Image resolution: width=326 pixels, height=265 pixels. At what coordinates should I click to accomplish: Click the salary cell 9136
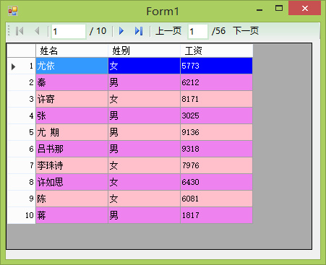click(216, 132)
